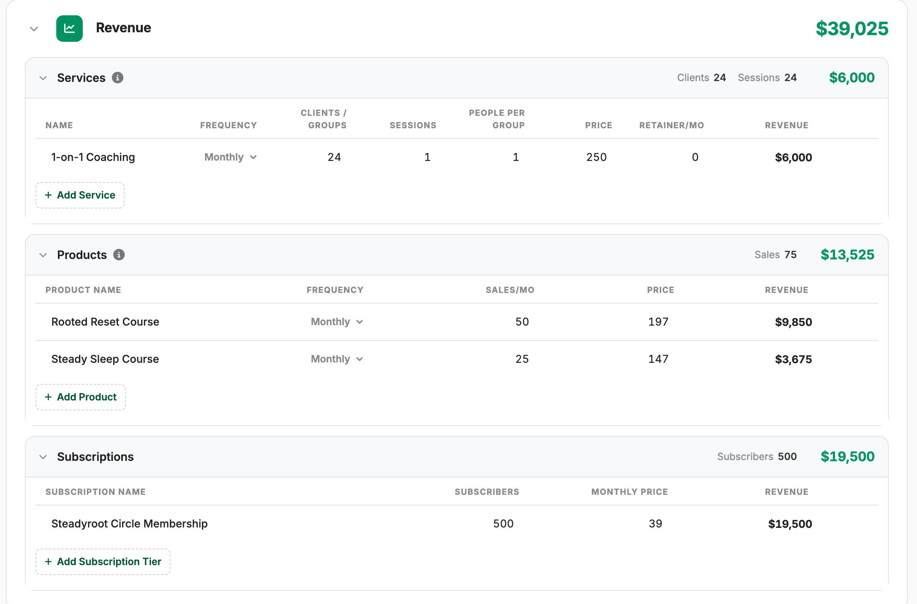
Task: Edit monthly price value 39
Action: (x=655, y=524)
